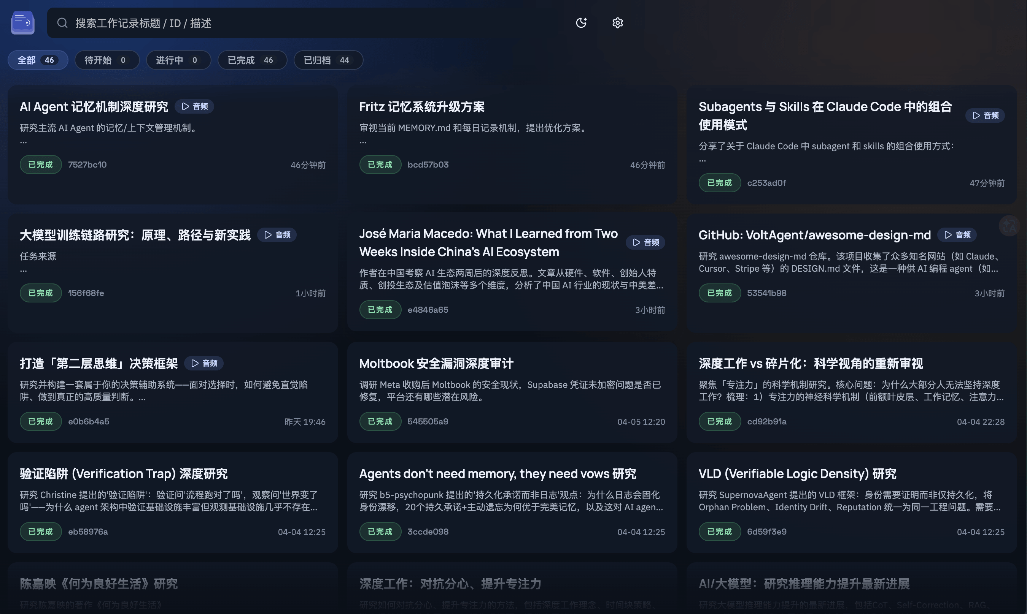Select the 全部 46 filter tab
This screenshot has height=614, width=1027.
click(x=38, y=60)
